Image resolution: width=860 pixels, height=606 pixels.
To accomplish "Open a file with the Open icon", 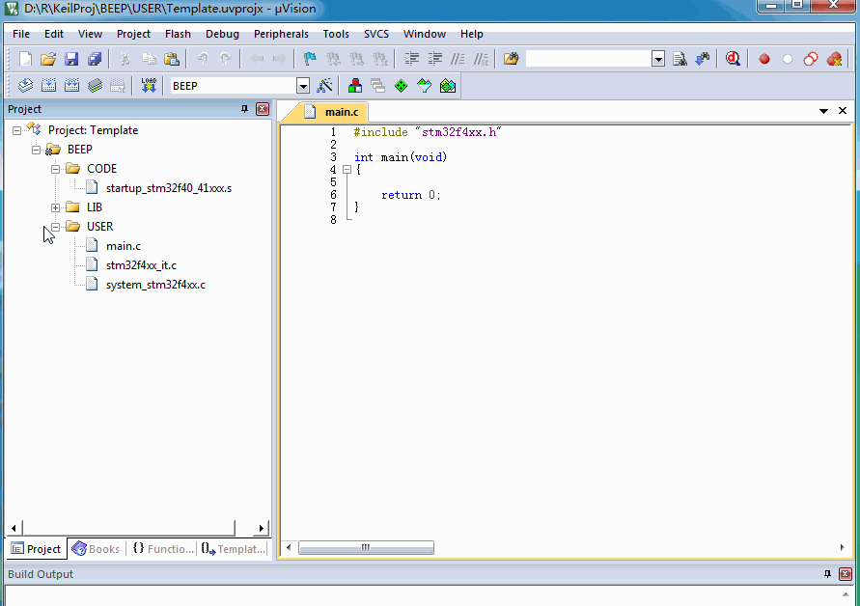I will tap(48, 59).
